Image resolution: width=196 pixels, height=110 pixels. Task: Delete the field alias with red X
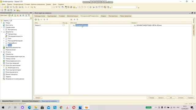(71, 20)
